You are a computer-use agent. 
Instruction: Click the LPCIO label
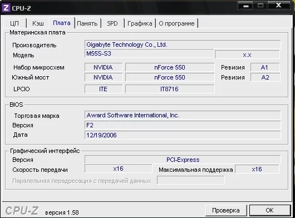click(22, 89)
